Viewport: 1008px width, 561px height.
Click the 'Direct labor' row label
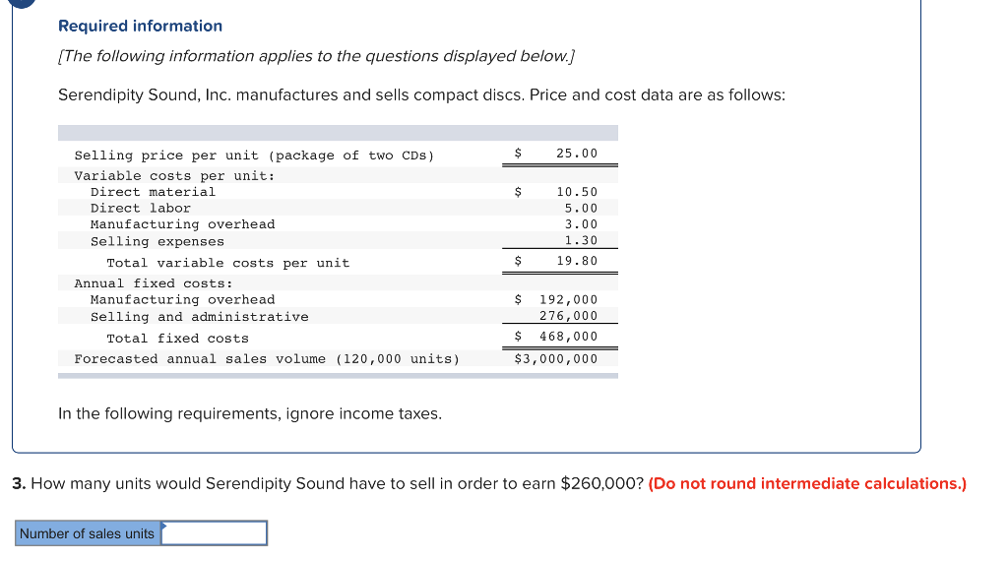(141, 209)
